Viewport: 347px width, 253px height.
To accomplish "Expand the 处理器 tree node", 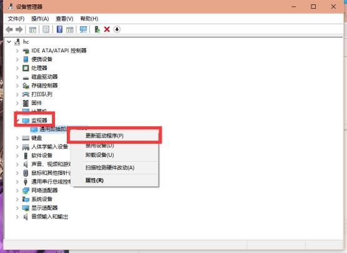I will point(17,68).
